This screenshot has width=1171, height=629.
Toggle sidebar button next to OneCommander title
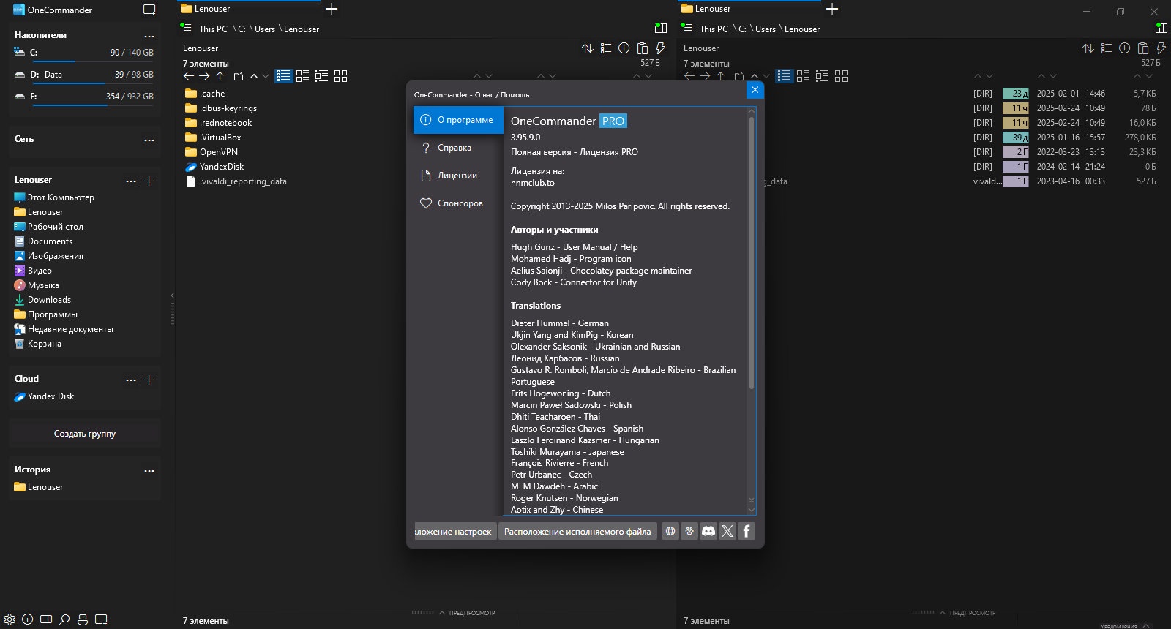(149, 10)
